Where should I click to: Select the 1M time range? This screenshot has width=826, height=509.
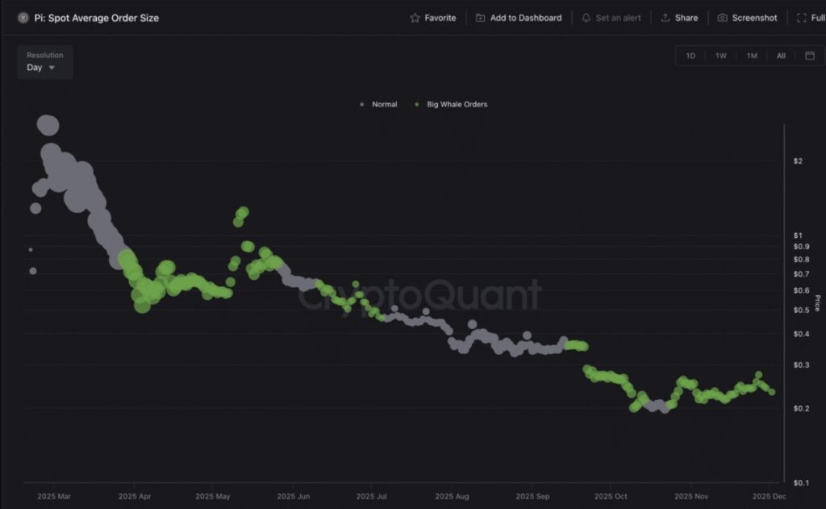pos(751,56)
